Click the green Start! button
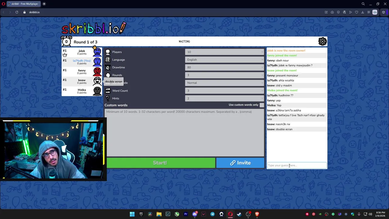 click(160, 163)
